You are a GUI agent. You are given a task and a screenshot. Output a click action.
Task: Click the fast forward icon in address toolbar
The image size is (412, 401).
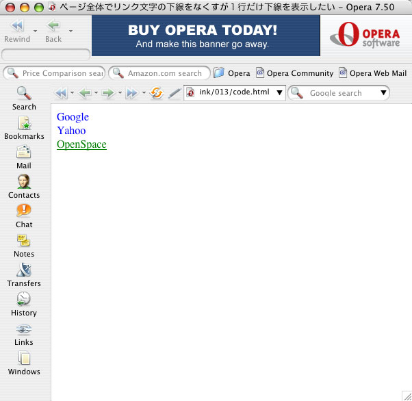point(132,93)
